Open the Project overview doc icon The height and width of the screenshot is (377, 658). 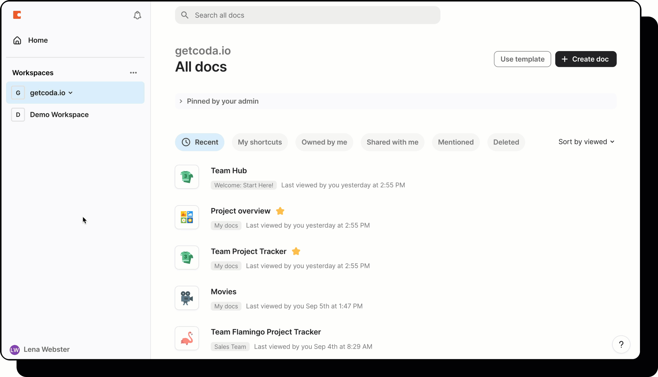(187, 217)
